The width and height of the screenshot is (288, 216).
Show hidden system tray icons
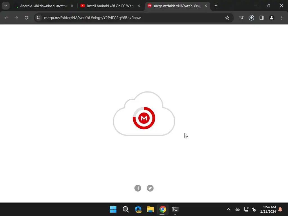pyautogui.click(x=229, y=209)
